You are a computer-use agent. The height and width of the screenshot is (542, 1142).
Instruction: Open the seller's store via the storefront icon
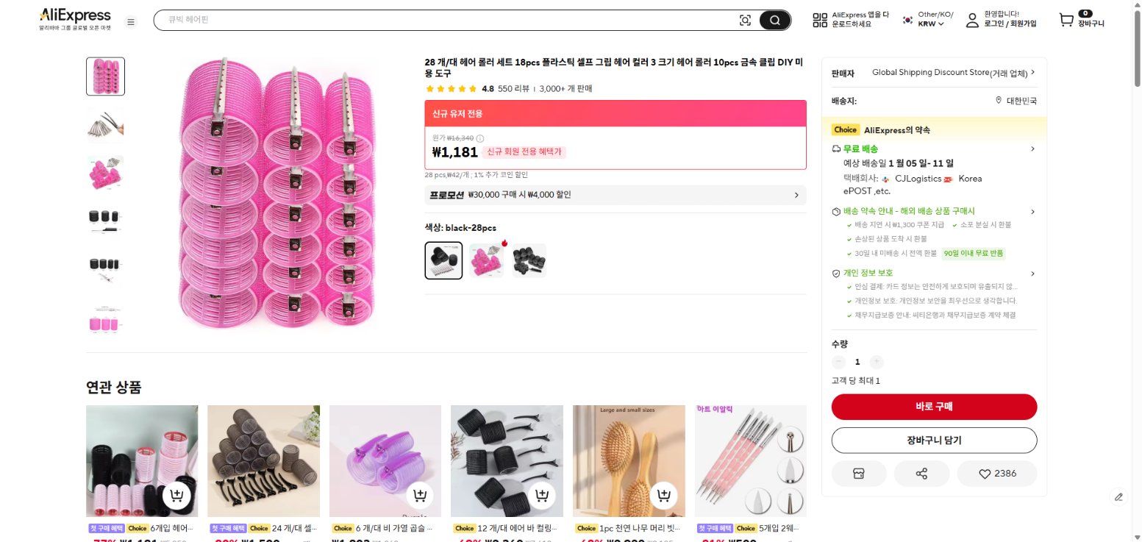point(858,474)
